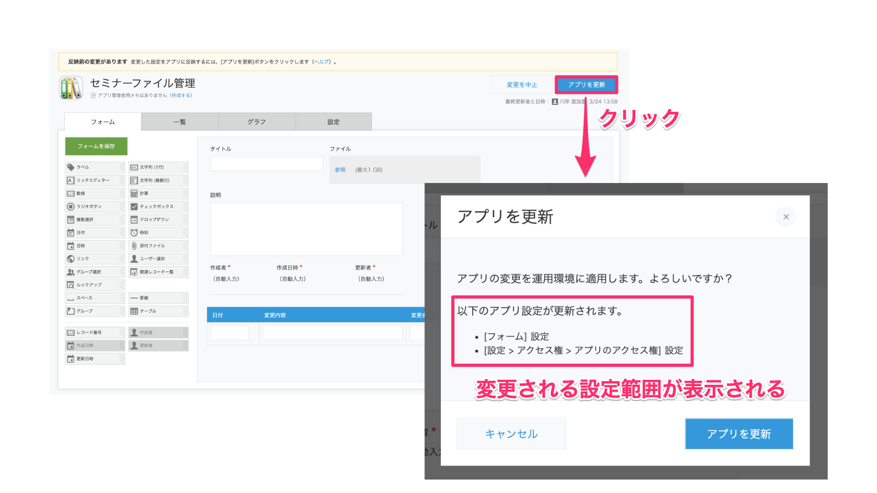Open the グラフ tab
Image resolution: width=877 pixels, height=493 pixels.
(256, 121)
